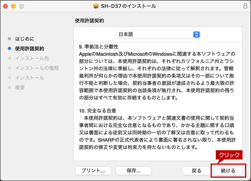Click the 10. 完全なる合意 heading

98,111
